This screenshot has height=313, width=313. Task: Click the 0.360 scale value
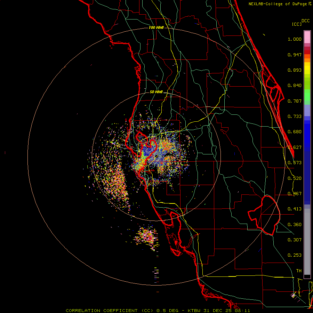pos(295,225)
